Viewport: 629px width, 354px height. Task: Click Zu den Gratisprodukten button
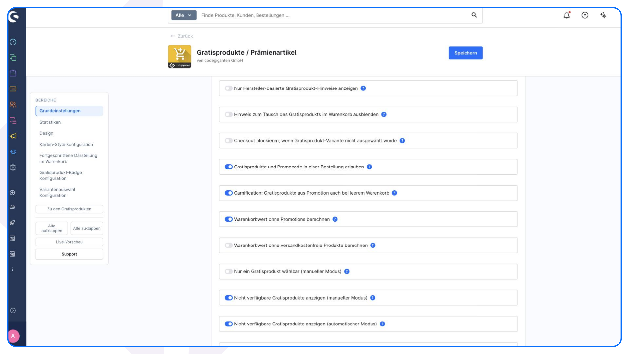coord(69,209)
